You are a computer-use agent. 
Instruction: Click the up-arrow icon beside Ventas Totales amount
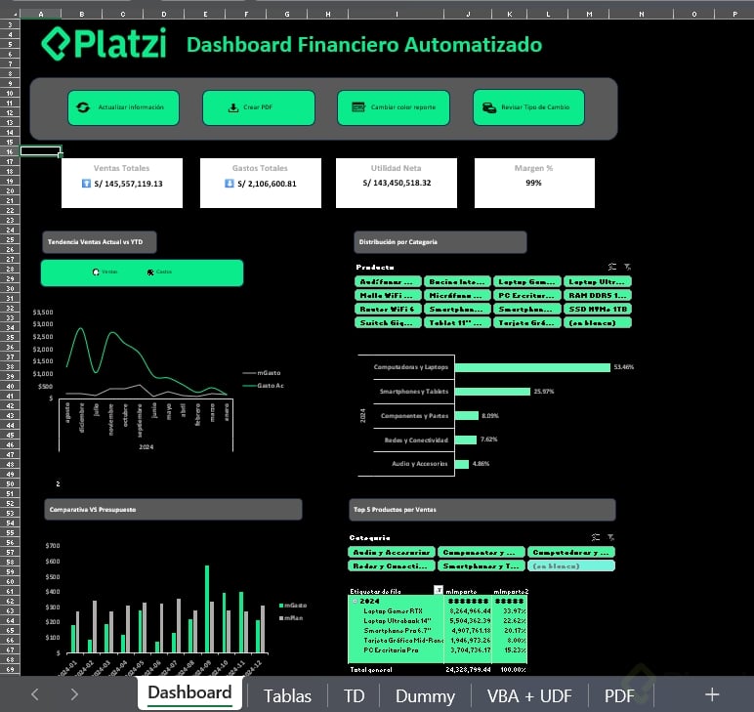86,184
